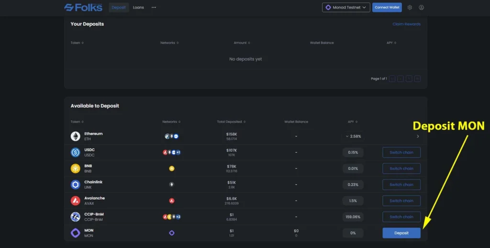Click network icon in Chainlink row

pyautogui.click(x=172, y=184)
